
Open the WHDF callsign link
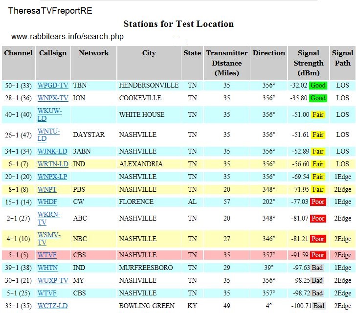(x=48, y=202)
